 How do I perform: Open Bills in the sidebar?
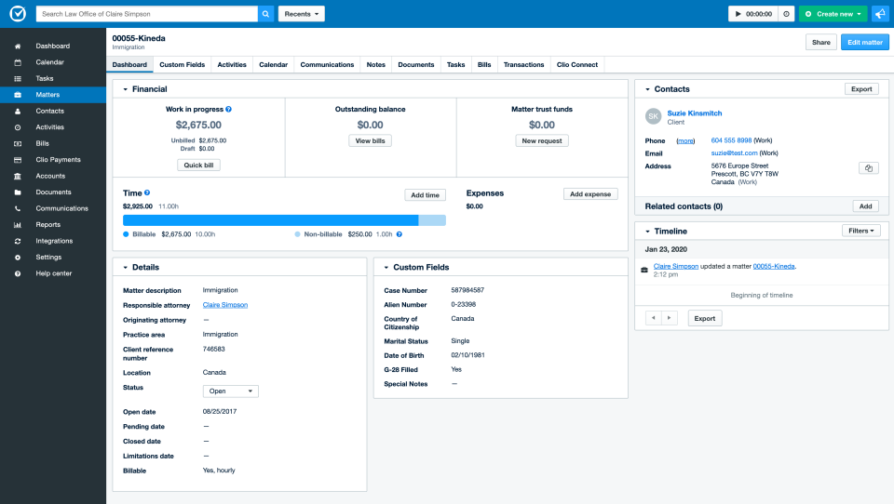(53, 143)
